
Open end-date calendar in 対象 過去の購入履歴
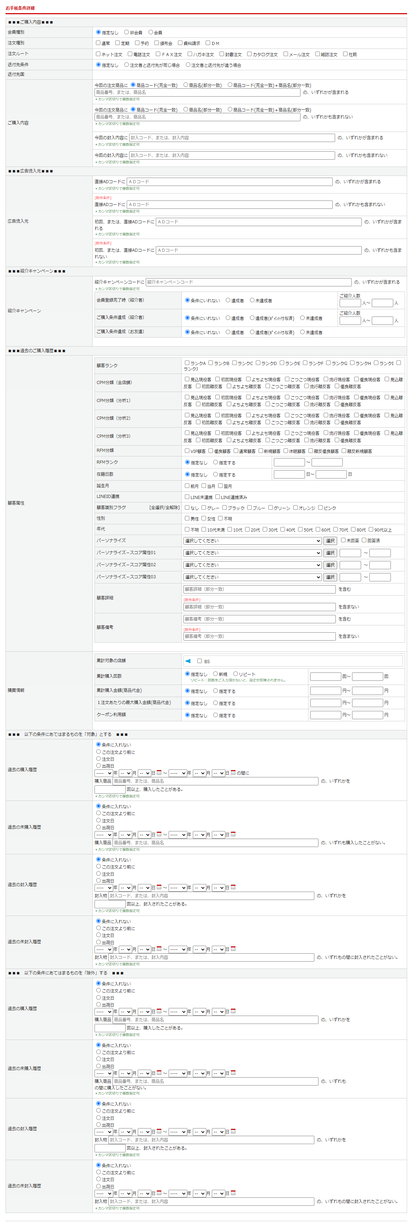(233, 772)
